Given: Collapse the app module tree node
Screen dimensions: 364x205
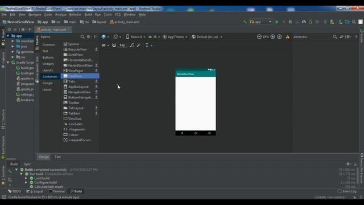Looking at the screenshot, I should (8, 36).
